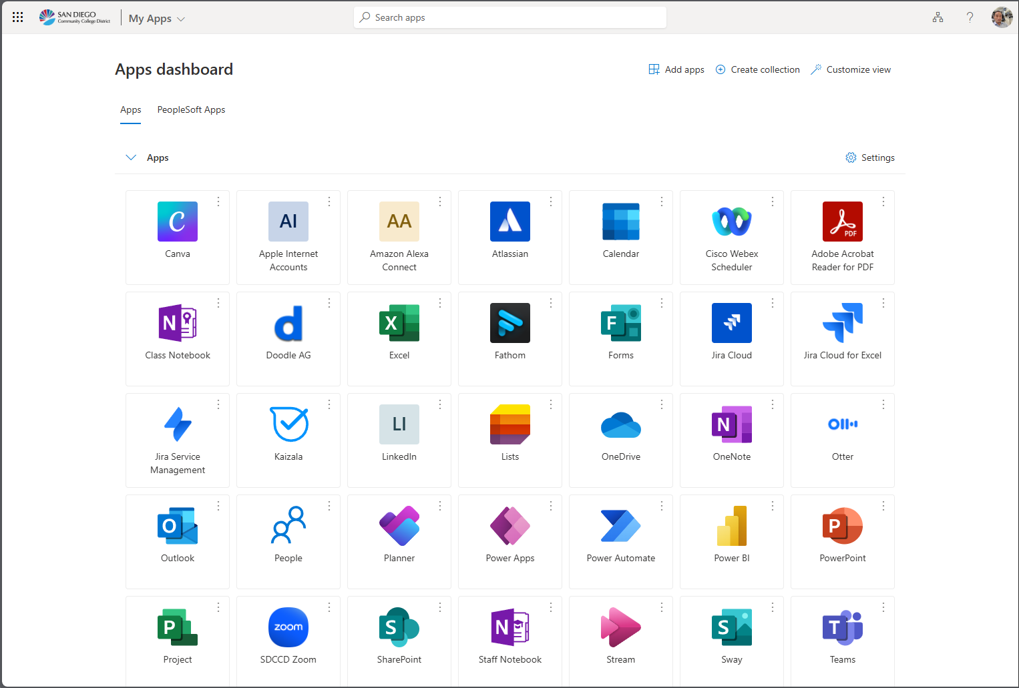
Task: Open the org chart icon in header
Action: coord(938,17)
